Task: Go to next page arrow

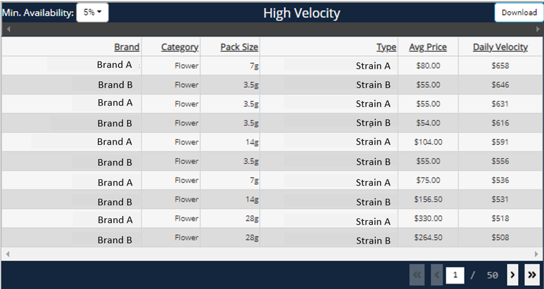Action: coord(514,275)
